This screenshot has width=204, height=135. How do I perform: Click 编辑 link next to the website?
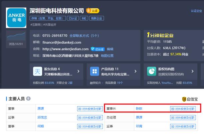coord(110,49)
